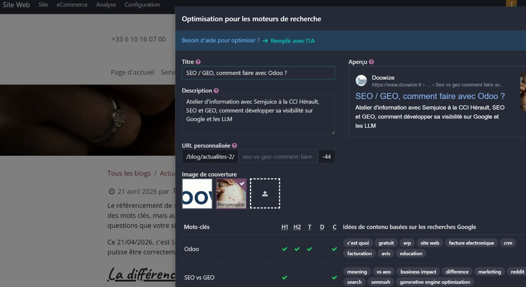Click the 'avis' suggestion tag

pos(386,254)
